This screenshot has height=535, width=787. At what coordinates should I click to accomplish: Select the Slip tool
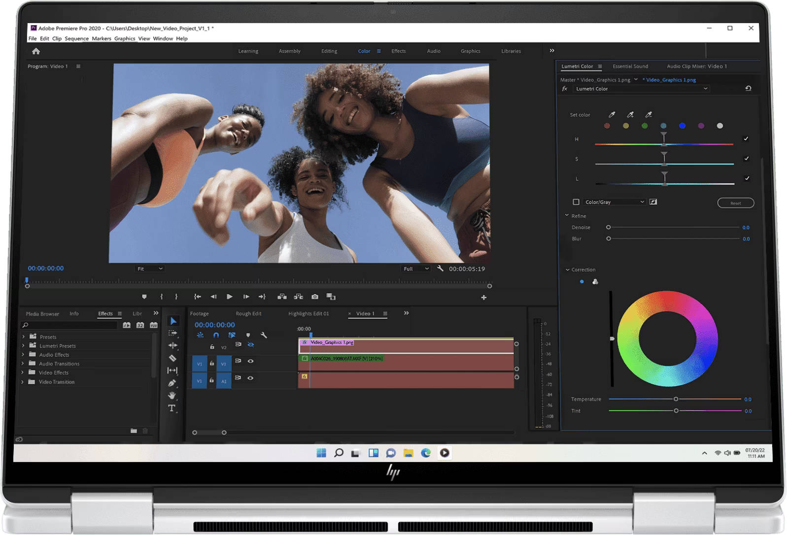click(172, 370)
